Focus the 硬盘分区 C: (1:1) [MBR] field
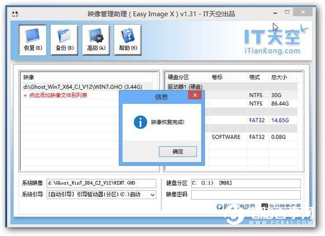Viewport: 325px width, 236px height. (x=246, y=183)
